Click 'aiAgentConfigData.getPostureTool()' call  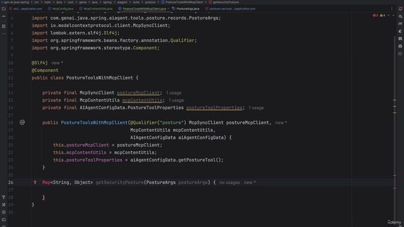(175, 160)
